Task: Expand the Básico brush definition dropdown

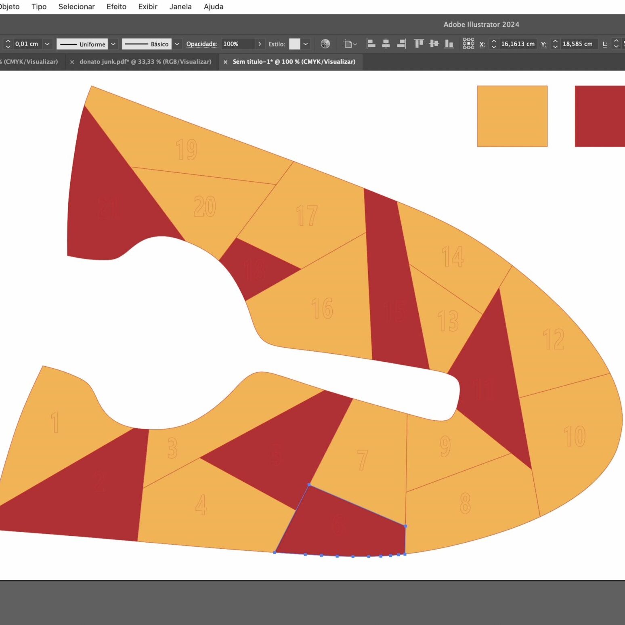Action: [x=177, y=44]
